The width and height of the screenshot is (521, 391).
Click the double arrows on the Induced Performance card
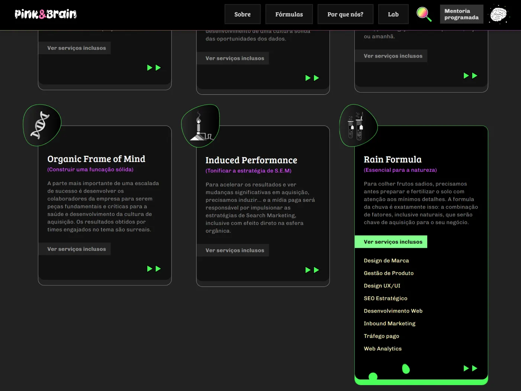(312, 270)
